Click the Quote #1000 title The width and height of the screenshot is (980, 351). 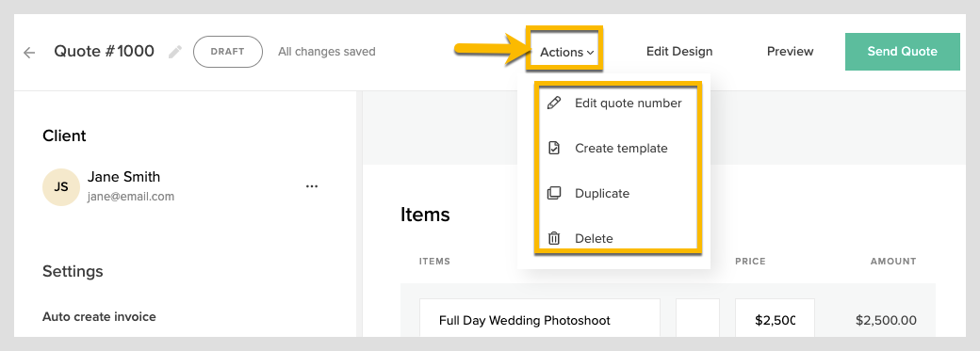click(105, 51)
